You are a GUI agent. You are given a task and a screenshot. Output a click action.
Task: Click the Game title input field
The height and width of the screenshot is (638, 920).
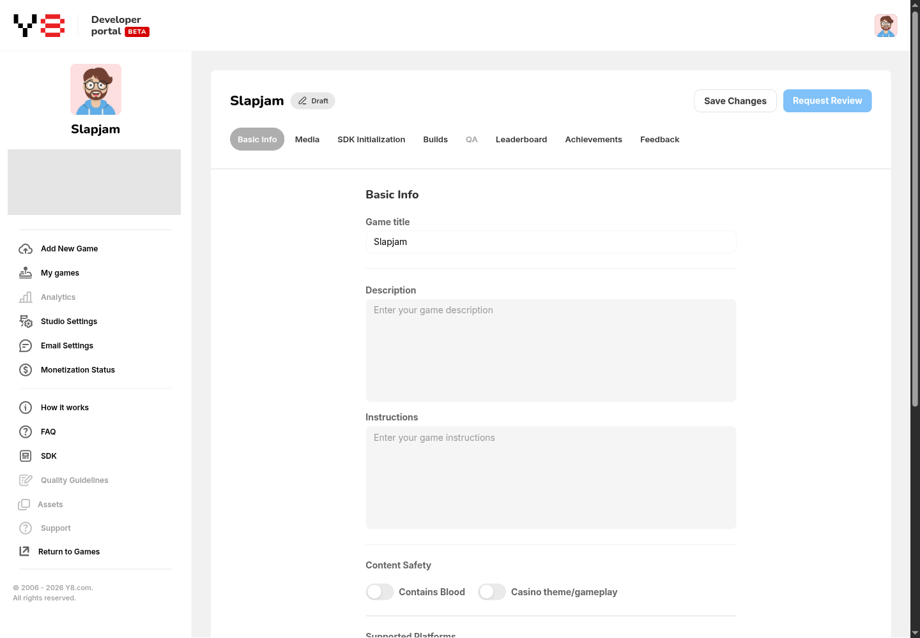tap(551, 242)
